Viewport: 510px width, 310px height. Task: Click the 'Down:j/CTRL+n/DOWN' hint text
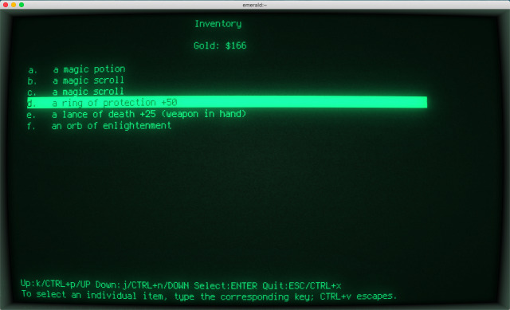(142, 285)
